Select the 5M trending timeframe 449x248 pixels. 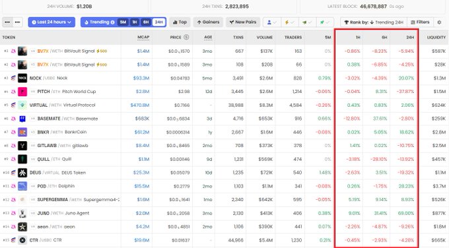[123, 22]
